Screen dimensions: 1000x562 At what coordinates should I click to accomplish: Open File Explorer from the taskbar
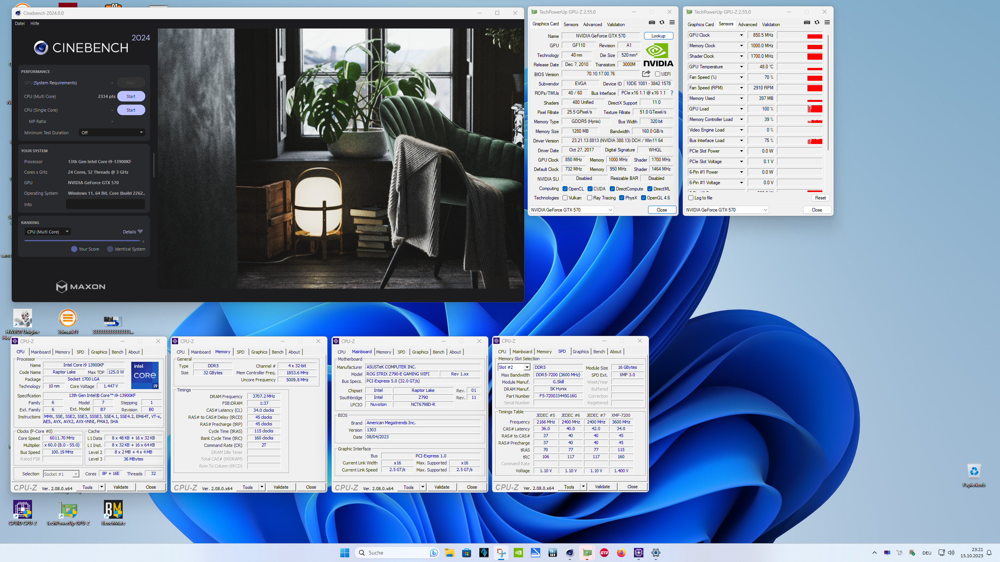click(449, 553)
